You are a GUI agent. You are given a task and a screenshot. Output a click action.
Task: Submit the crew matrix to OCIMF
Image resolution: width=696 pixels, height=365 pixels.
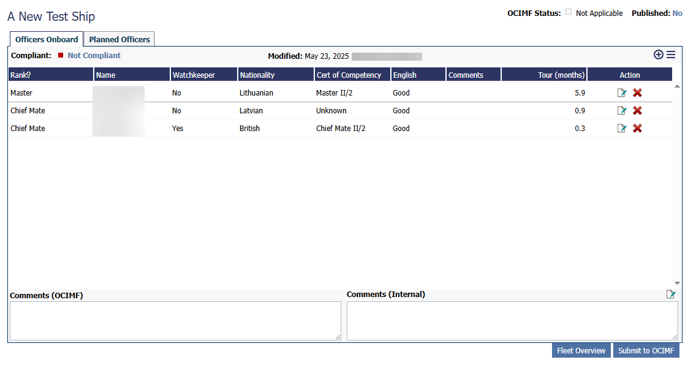point(646,350)
